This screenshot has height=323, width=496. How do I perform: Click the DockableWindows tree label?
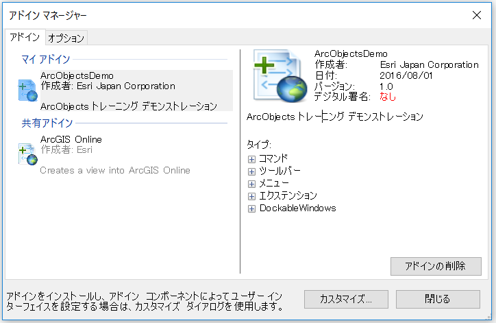[297, 208]
